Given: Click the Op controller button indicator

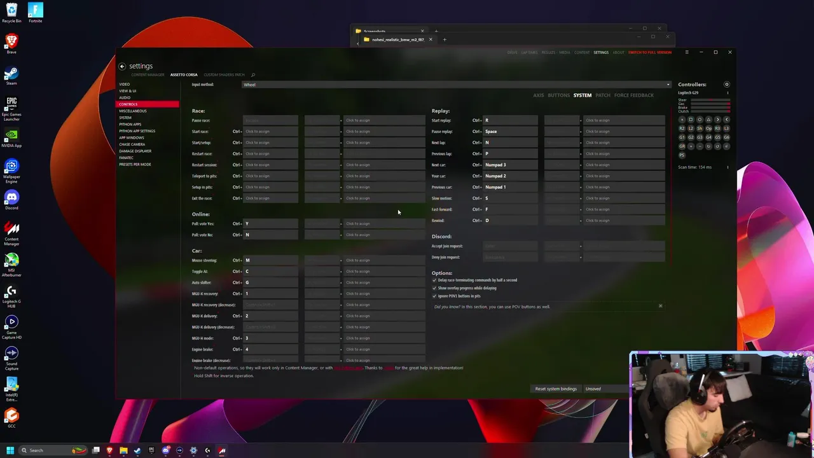Looking at the screenshot, I should click(x=708, y=128).
